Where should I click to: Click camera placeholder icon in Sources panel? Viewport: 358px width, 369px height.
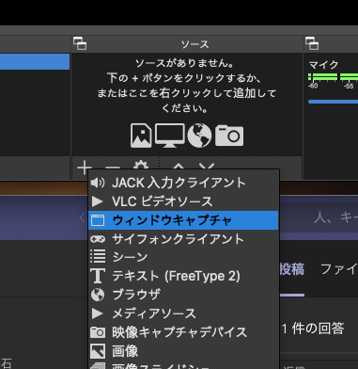229,136
